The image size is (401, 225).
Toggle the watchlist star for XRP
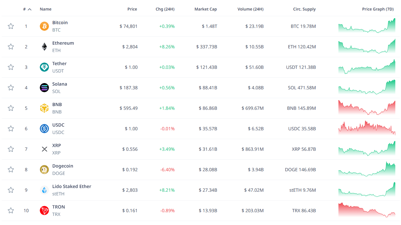coord(11,149)
